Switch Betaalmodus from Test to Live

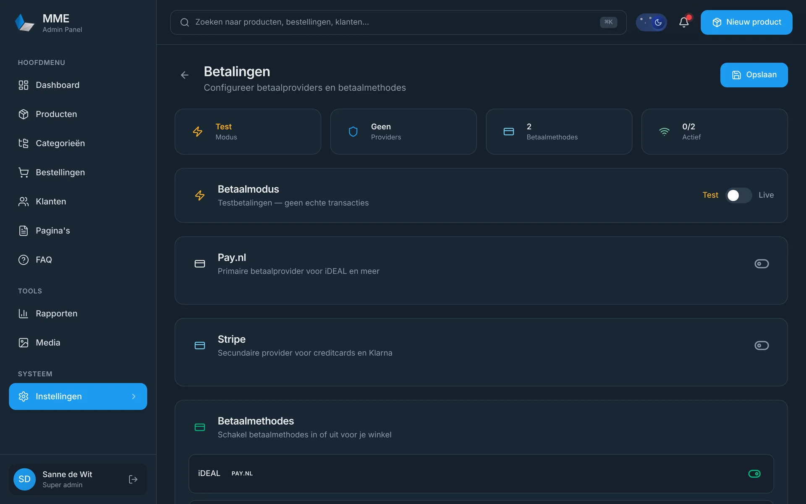[738, 195]
